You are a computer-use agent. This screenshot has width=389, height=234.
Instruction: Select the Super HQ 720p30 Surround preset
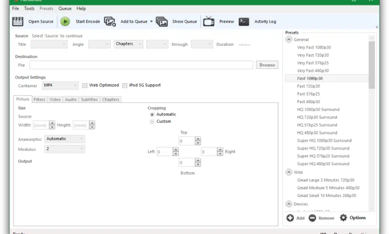[x=323, y=148]
